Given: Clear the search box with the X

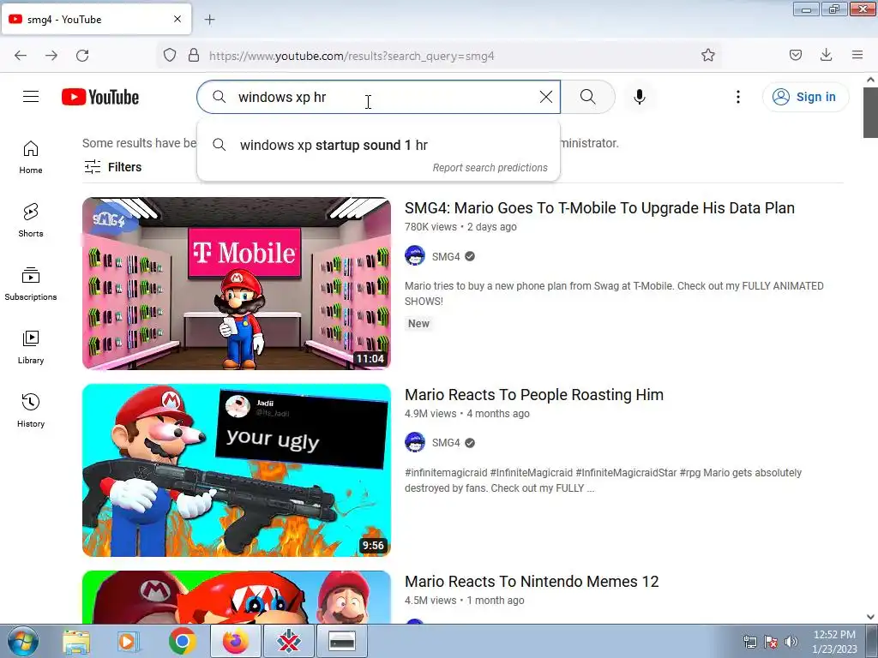Looking at the screenshot, I should pyautogui.click(x=546, y=97).
